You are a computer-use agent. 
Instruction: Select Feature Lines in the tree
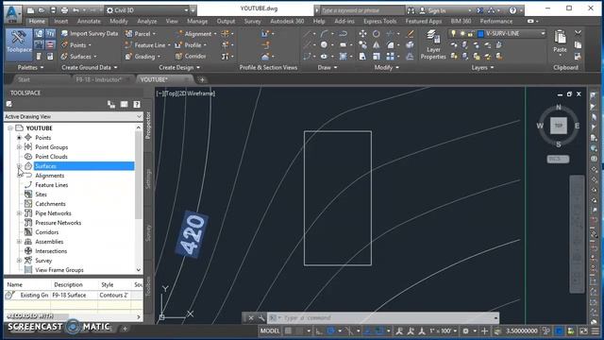click(x=52, y=185)
